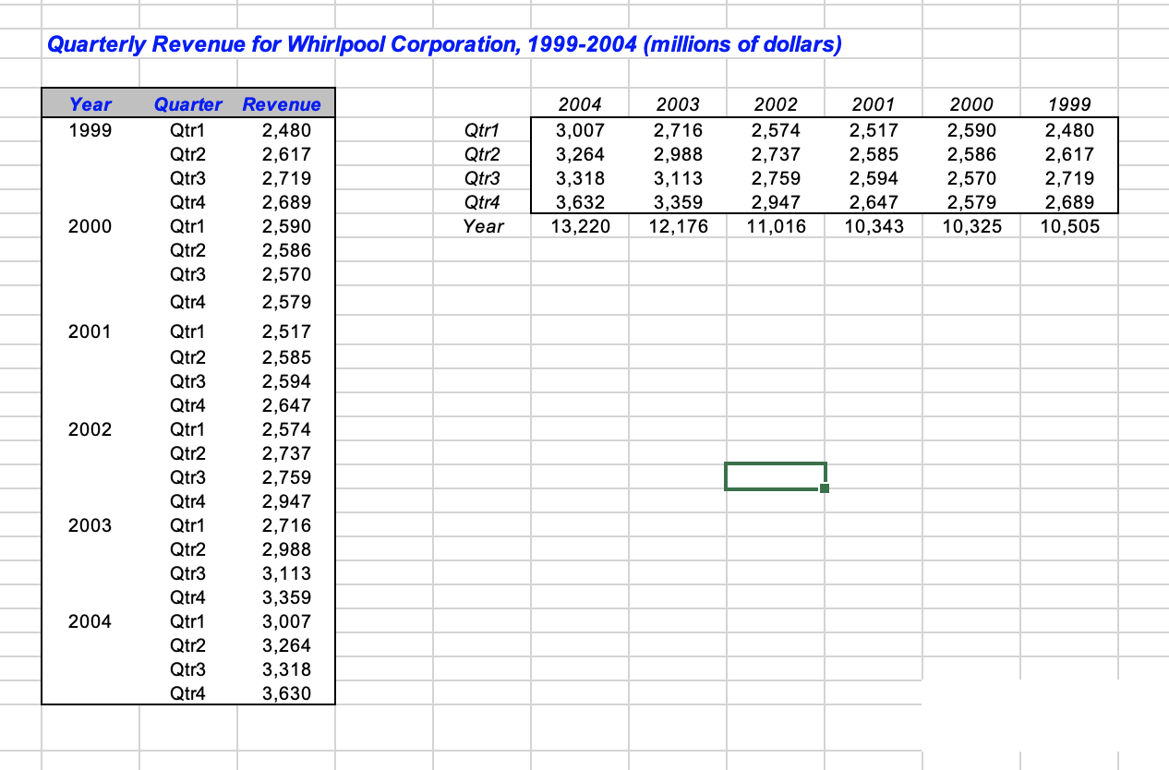This screenshot has height=770, width=1169.
Task: Click the gray 'Year' column header
Action: click(90, 104)
